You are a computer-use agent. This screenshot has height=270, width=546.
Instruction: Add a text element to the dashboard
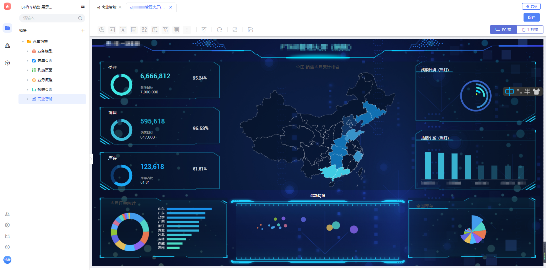point(123,30)
